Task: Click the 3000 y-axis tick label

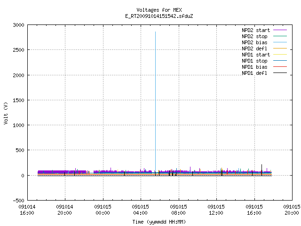Action: point(19,25)
